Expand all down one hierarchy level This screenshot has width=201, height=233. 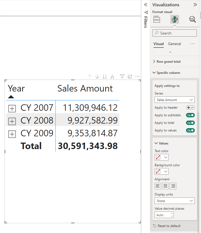pyautogui.click(x=112, y=77)
